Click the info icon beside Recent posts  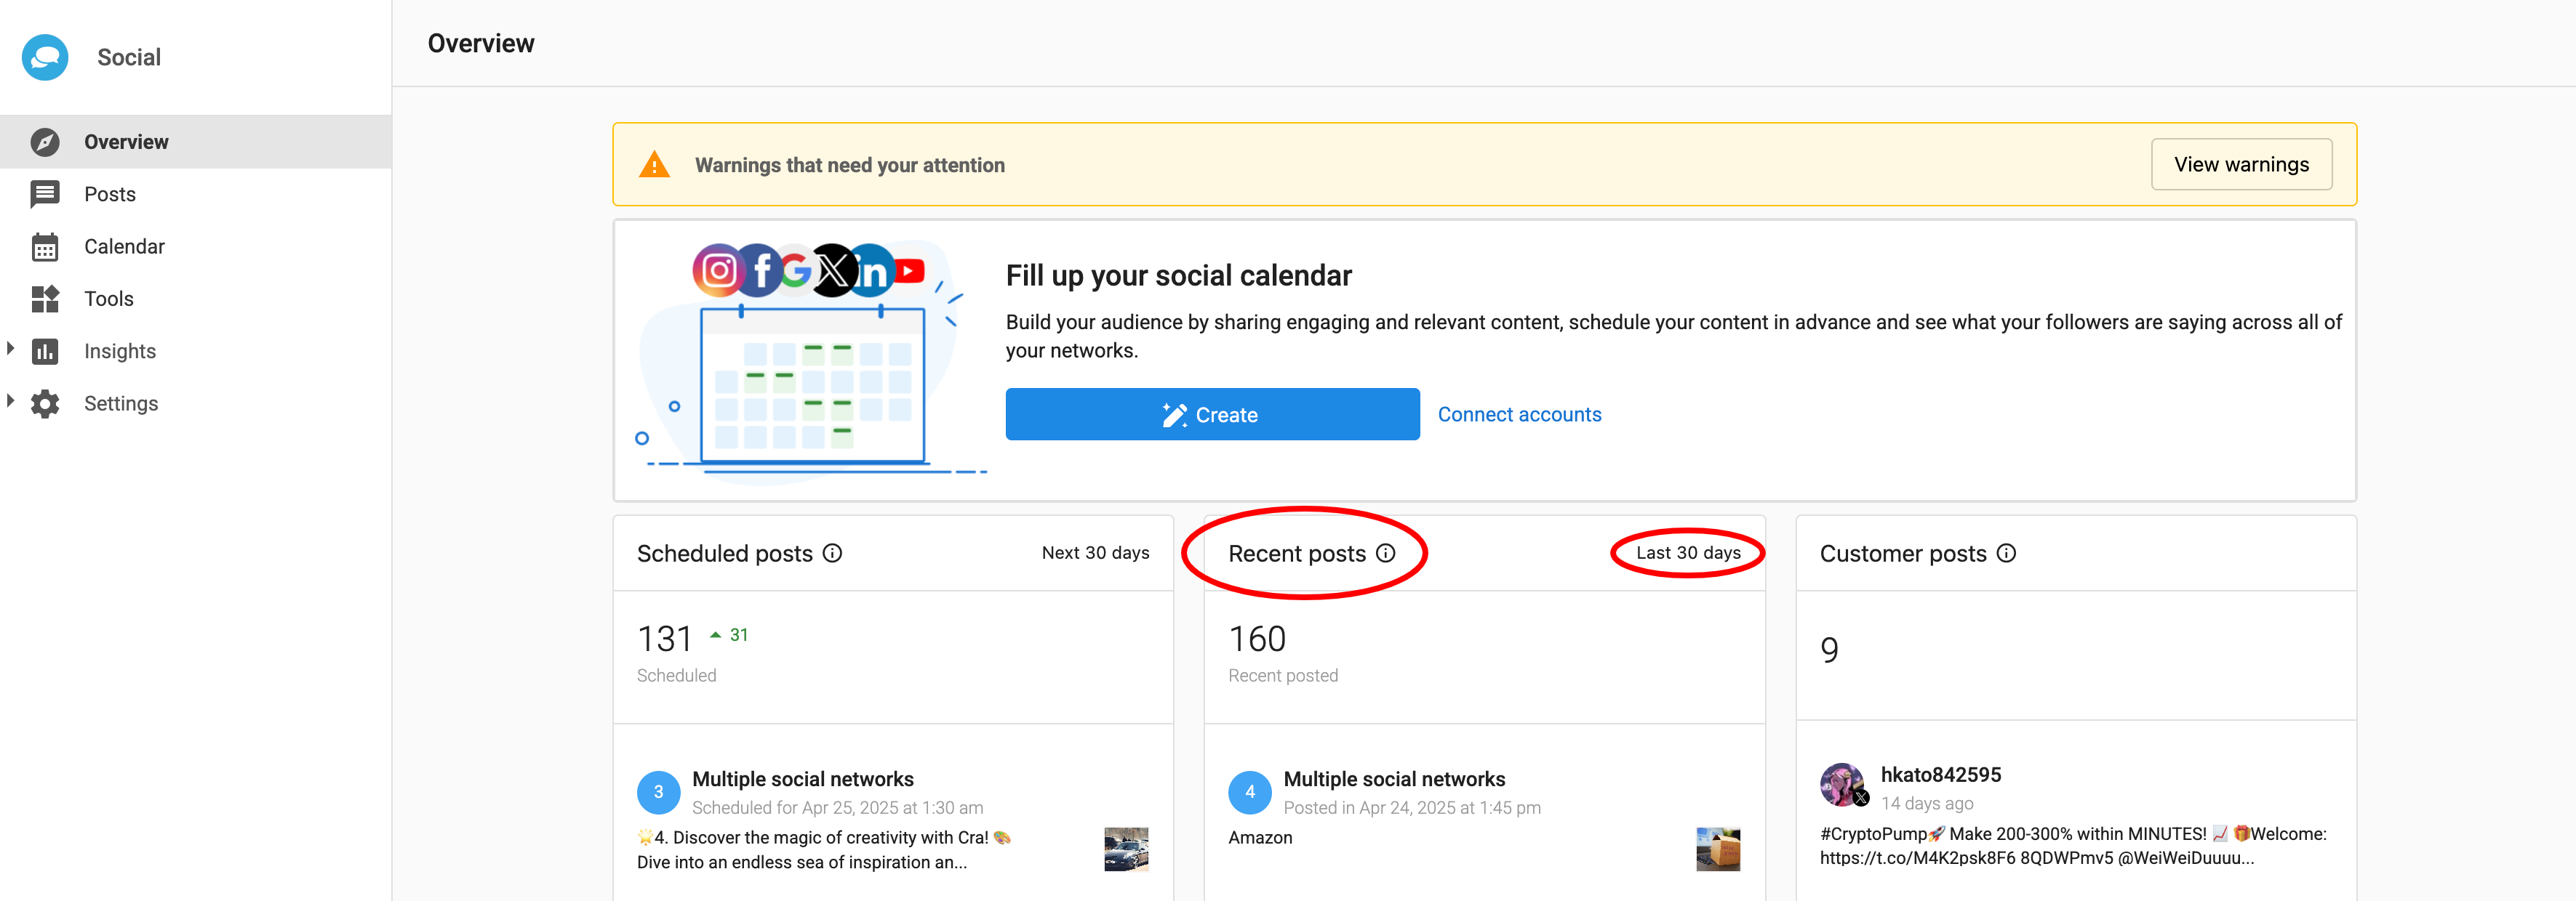click(x=1385, y=554)
